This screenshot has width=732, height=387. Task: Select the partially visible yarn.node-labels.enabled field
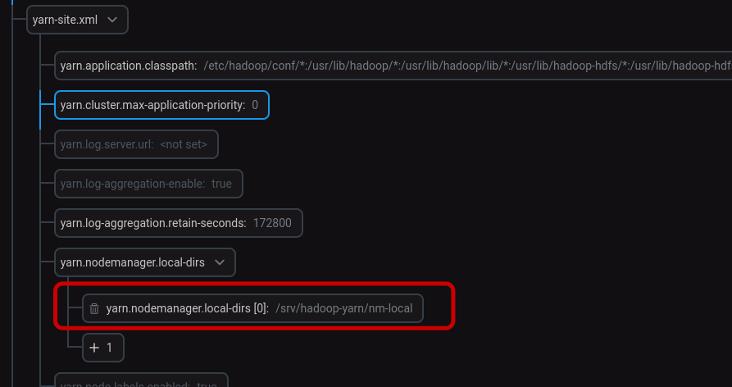click(x=141, y=380)
